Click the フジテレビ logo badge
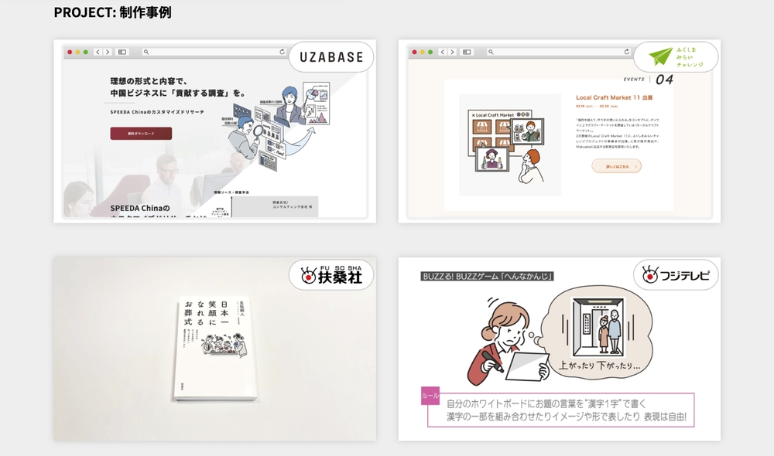The height and width of the screenshot is (456, 774). click(x=676, y=275)
